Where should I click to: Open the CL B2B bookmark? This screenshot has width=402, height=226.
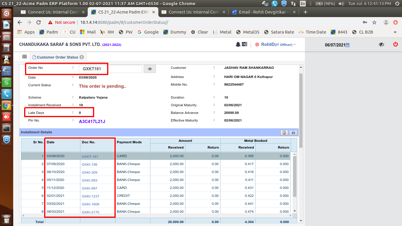[x=363, y=32]
